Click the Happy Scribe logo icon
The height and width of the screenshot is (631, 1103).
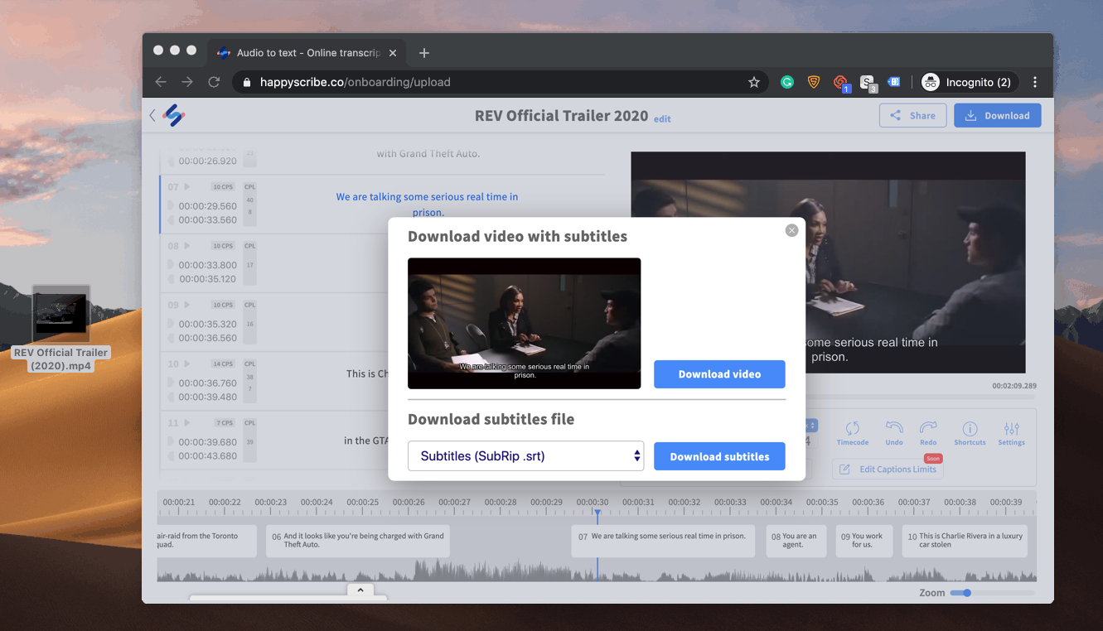[173, 115]
